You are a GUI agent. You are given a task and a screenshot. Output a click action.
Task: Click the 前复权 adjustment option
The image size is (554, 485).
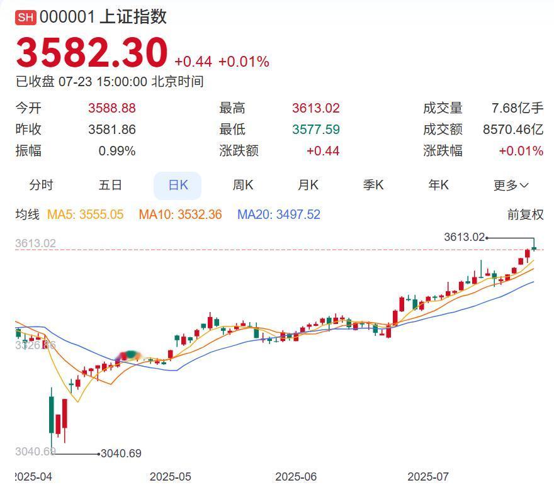pos(526,215)
